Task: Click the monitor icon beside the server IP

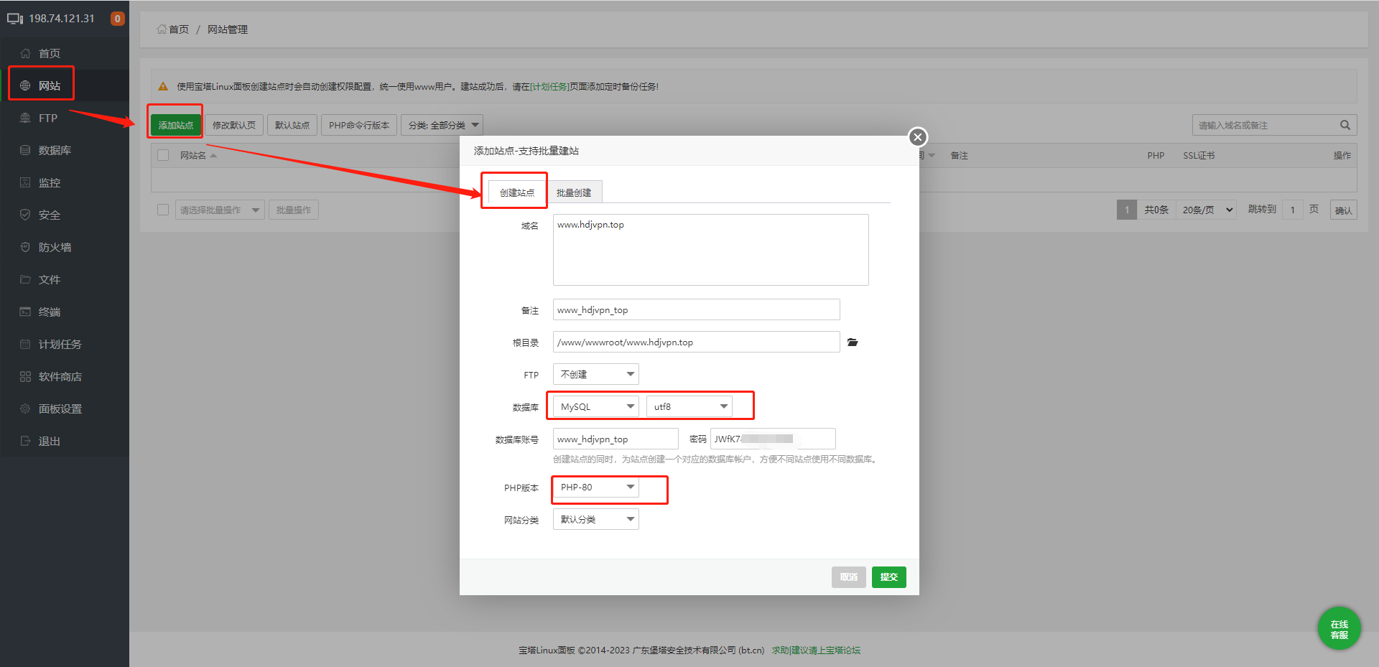Action: pos(15,19)
